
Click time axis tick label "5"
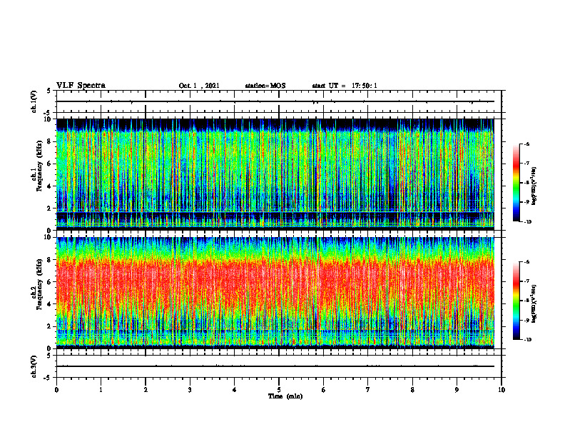coord(279,390)
